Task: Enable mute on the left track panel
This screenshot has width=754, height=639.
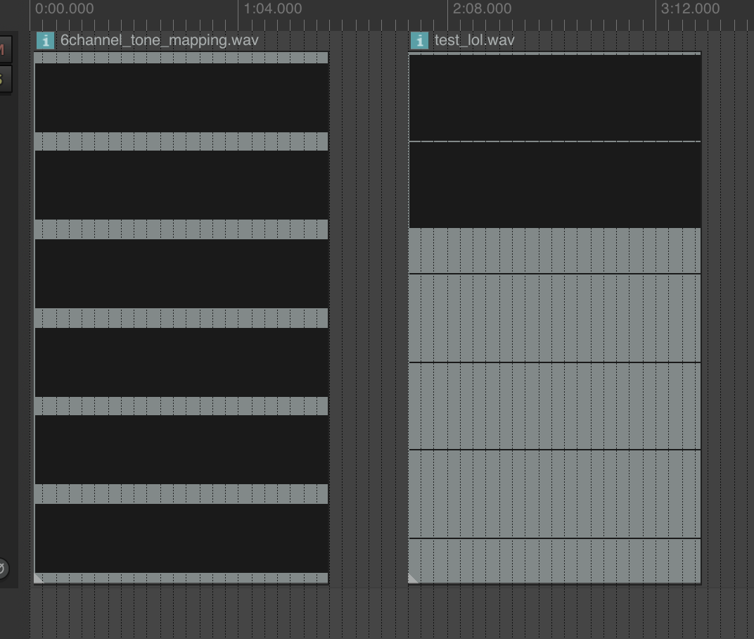Action: 4,49
